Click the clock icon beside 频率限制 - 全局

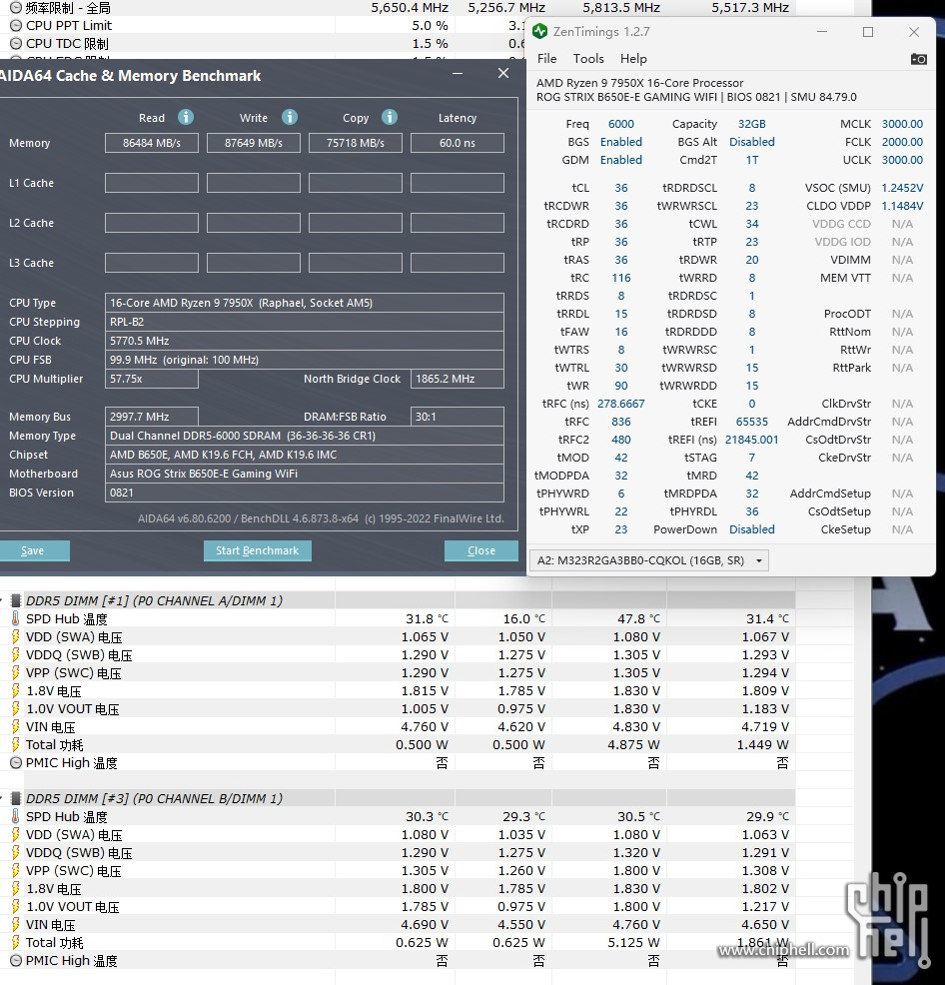[x=16, y=8]
